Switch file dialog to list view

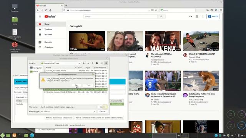[x=101, y=63]
